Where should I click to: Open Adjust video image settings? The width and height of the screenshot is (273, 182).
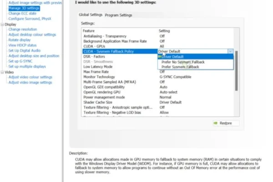(30, 82)
